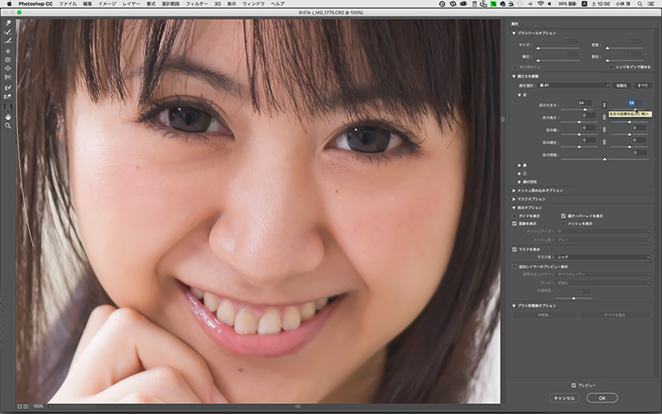The width and height of the screenshot is (662, 414).
Task: Open the ウィンドウ menu
Action: point(253,4)
